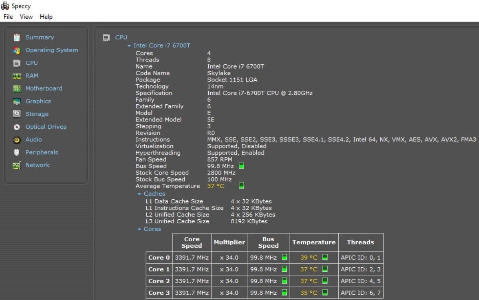Viewport: 479px width, 300px height.
Task: Click the Summary sidebar icon
Action: [x=17, y=38]
